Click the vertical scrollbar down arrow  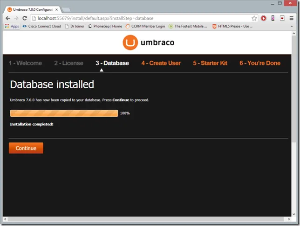coord(293,214)
